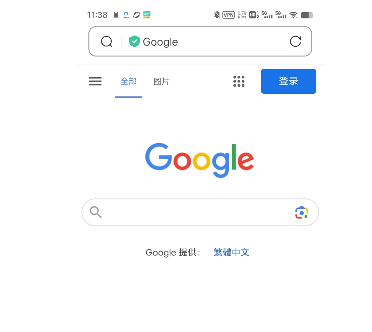
Task: Tap the Wi-Fi status icon
Action: coord(294,15)
